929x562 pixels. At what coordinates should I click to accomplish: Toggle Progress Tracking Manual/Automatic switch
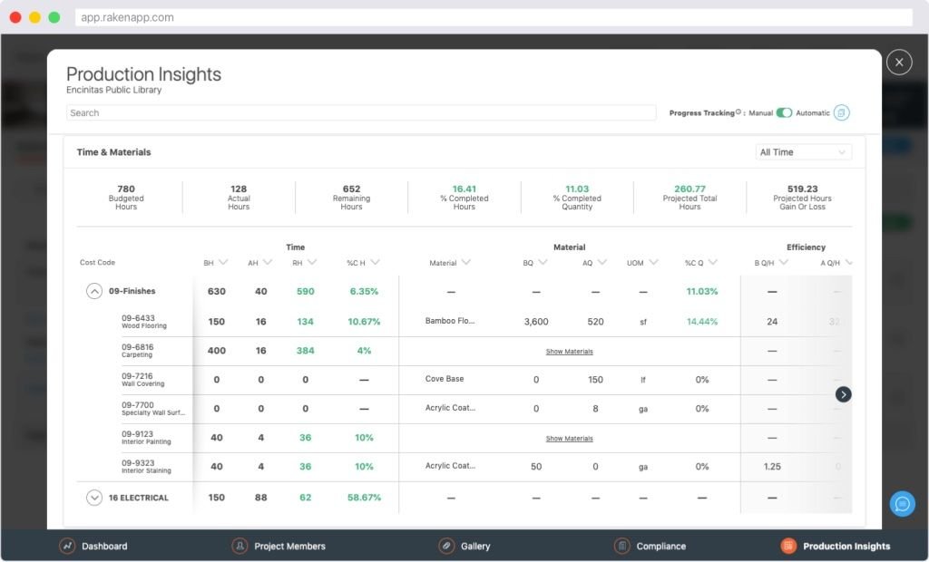coord(784,112)
